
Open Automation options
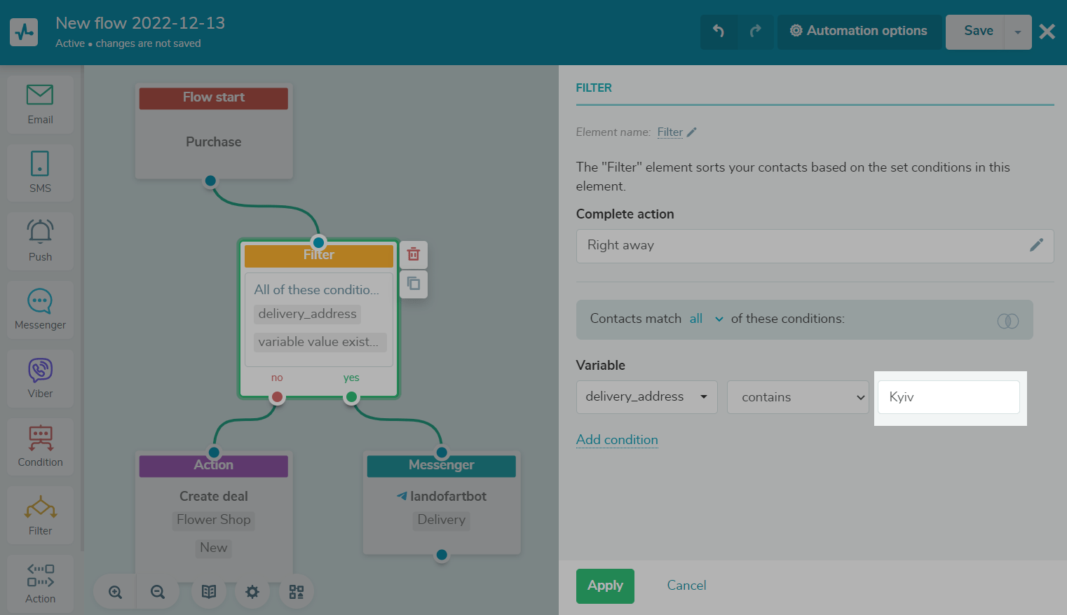(x=859, y=32)
